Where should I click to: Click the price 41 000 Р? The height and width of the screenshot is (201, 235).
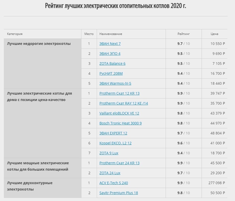pos(218,143)
